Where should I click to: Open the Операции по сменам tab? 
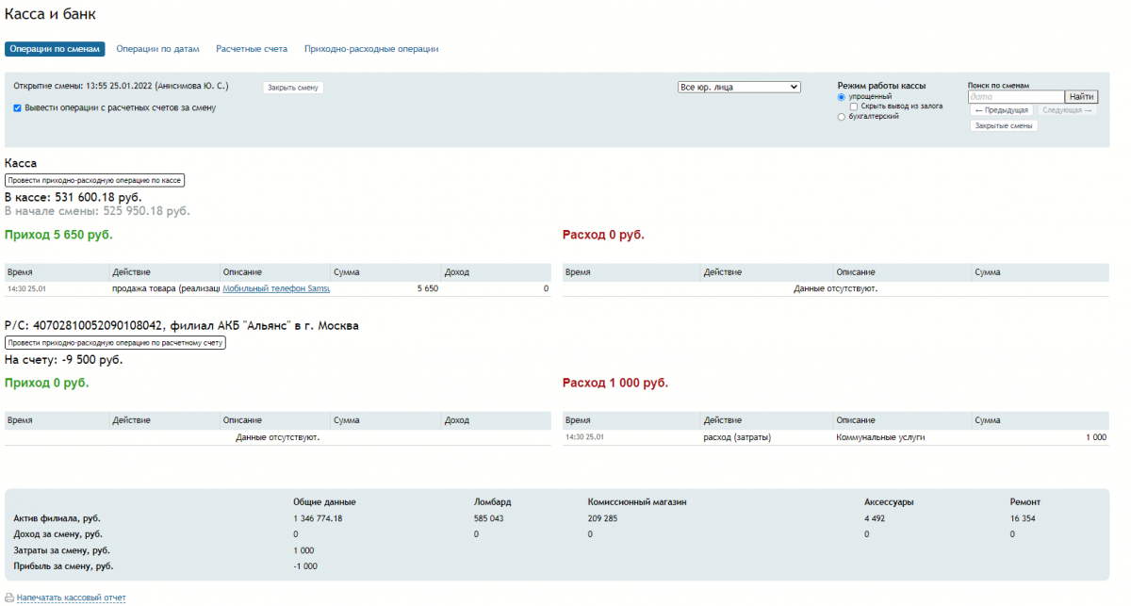click(x=54, y=49)
